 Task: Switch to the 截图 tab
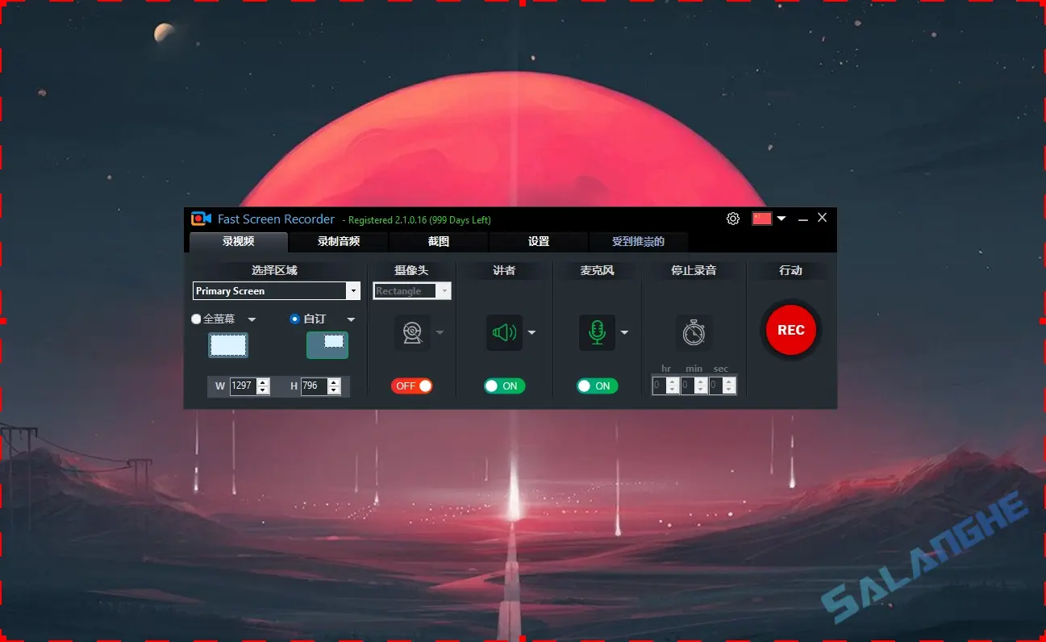(437, 241)
